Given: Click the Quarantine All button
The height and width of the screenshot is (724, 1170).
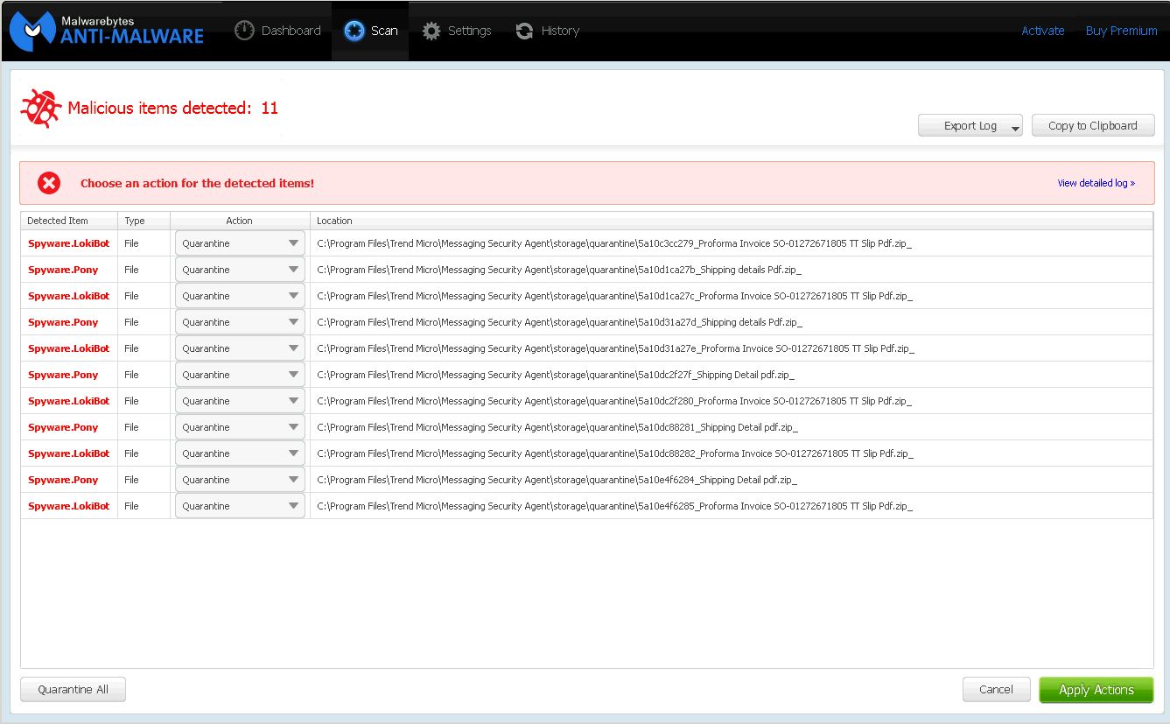Looking at the screenshot, I should tap(73, 689).
